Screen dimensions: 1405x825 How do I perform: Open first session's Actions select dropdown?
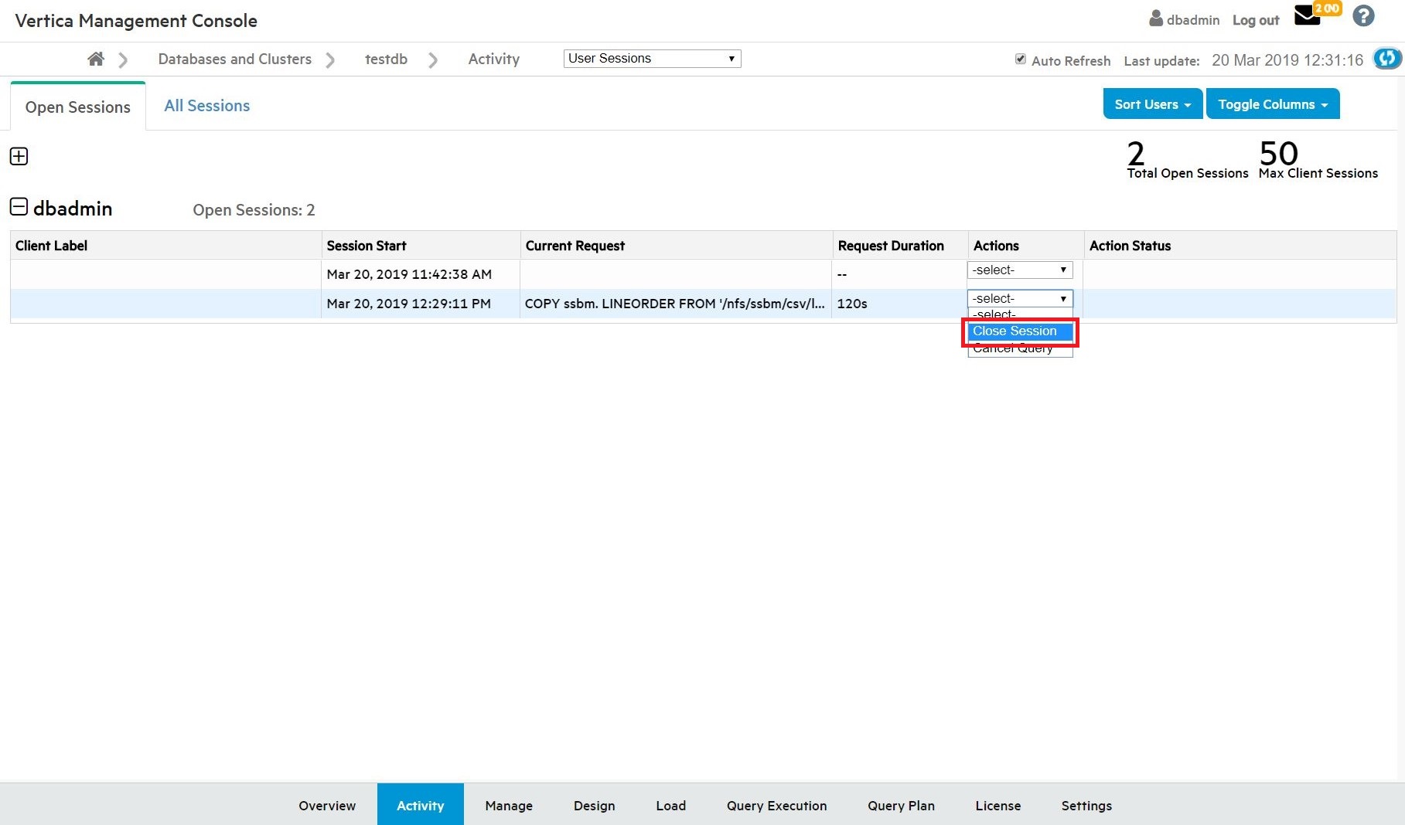point(1019,270)
